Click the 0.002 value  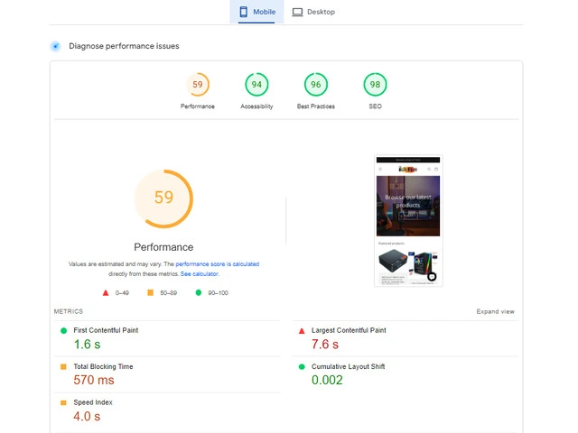(x=327, y=380)
